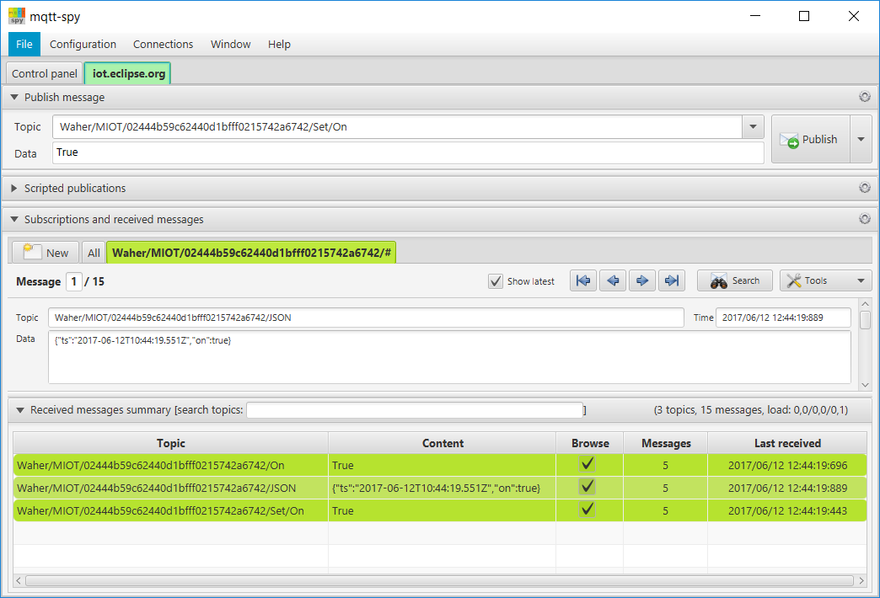The width and height of the screenshot is (880, 598).
Task: Select the topic row ending in /Set/On
Action: click(440, 510)
